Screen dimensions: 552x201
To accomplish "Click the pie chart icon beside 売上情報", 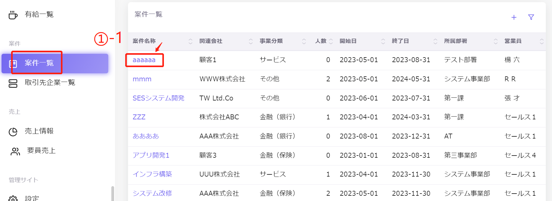I will [x=13, y=132].
